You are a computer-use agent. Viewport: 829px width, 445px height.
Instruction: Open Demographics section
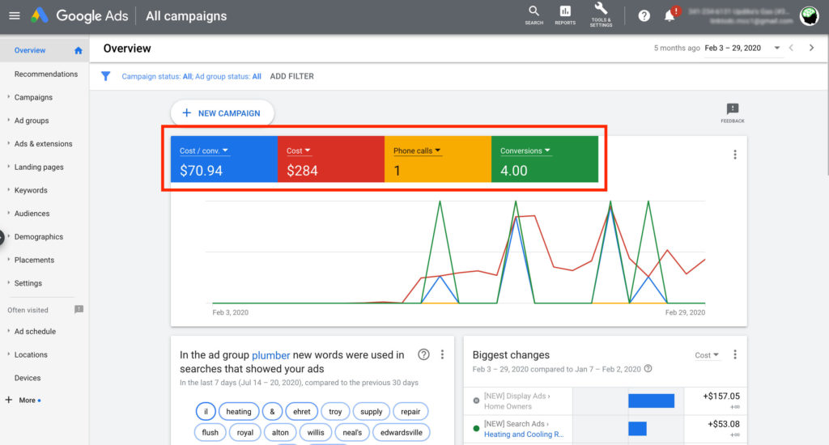pos(38,237)
